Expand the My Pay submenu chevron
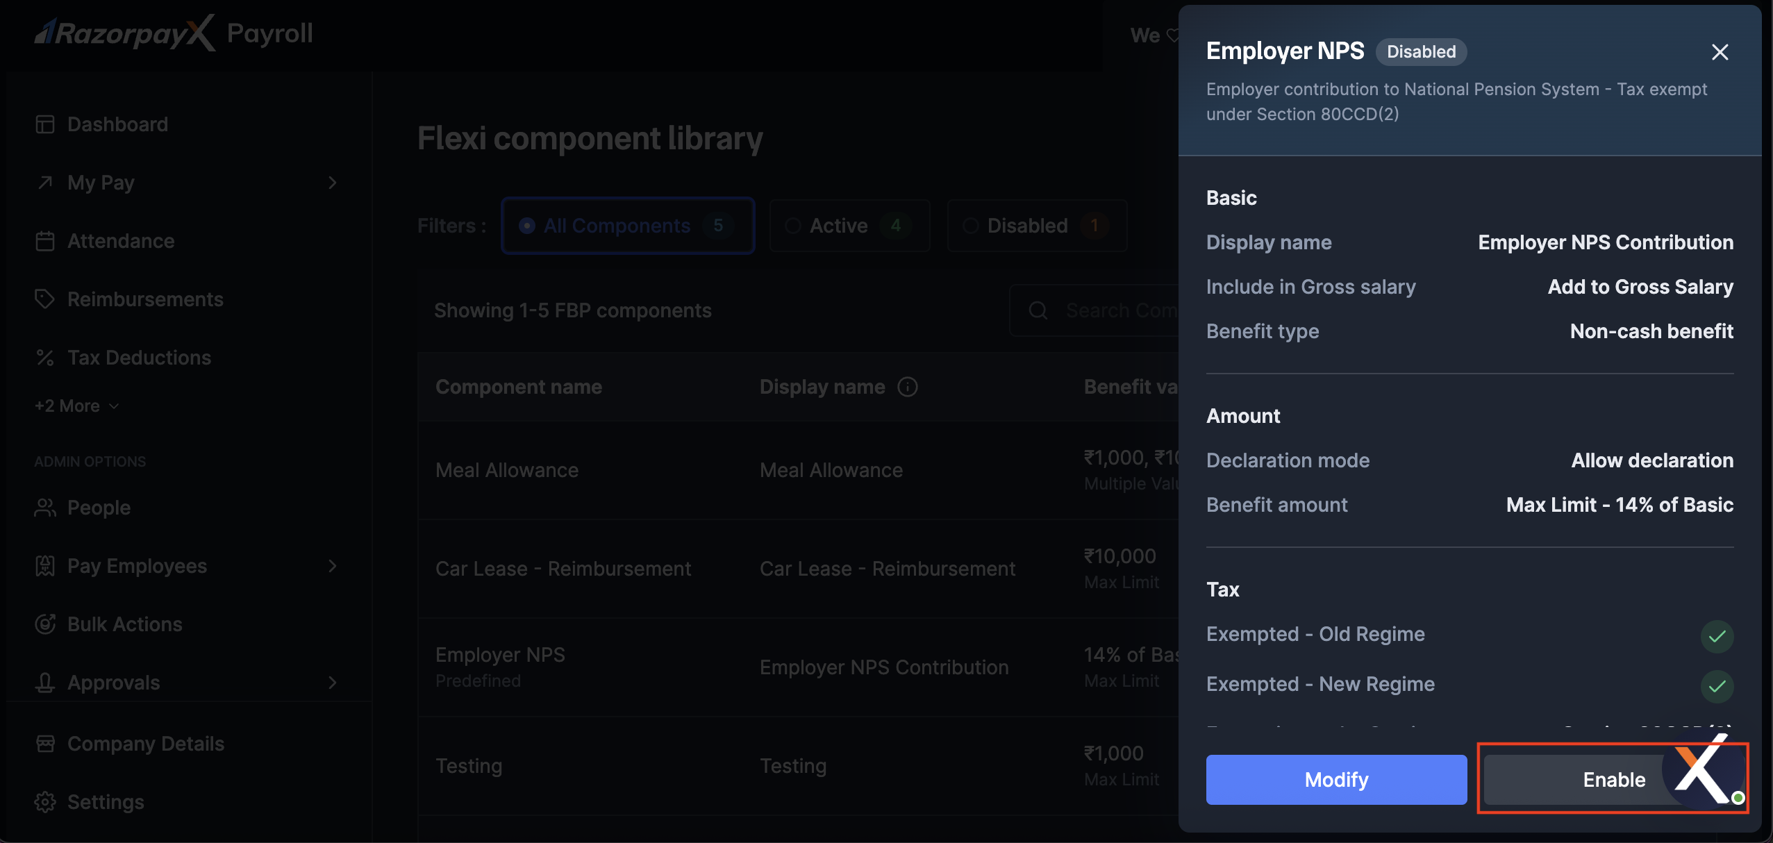The image size is (1773, 843). (333, 183)
